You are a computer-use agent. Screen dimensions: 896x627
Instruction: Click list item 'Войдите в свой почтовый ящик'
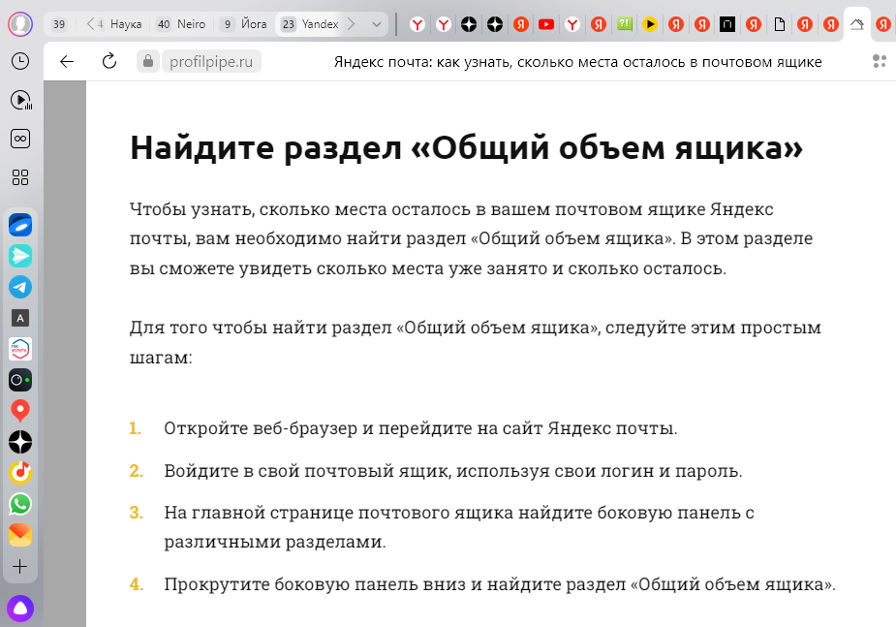click(453, 470)
